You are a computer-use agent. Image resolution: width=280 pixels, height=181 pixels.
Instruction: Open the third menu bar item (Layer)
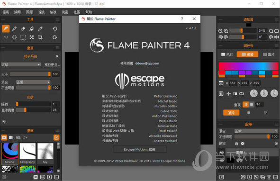pyautogui.click(x=29, y=12)
